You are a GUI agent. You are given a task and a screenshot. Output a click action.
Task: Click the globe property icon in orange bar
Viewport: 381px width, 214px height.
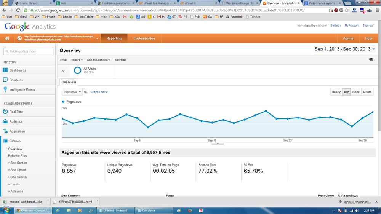pos(19,38)
